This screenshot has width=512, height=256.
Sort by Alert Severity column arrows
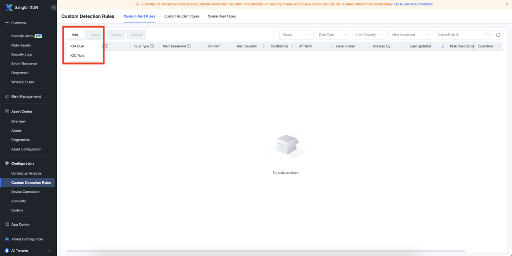tap(264, 46)
